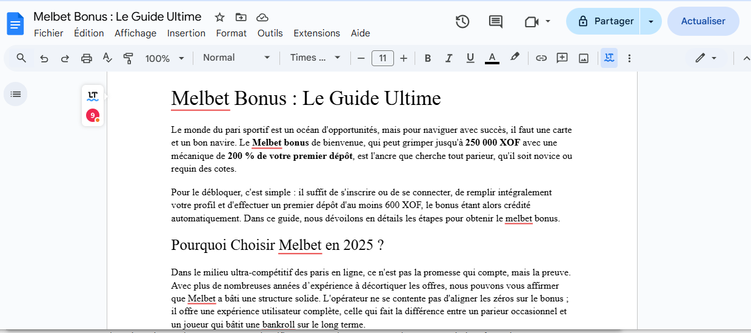Click the print icon in toolbar
Image resolution: width=751 pixels, height=333 pixels.
click(x=87, y=58)
